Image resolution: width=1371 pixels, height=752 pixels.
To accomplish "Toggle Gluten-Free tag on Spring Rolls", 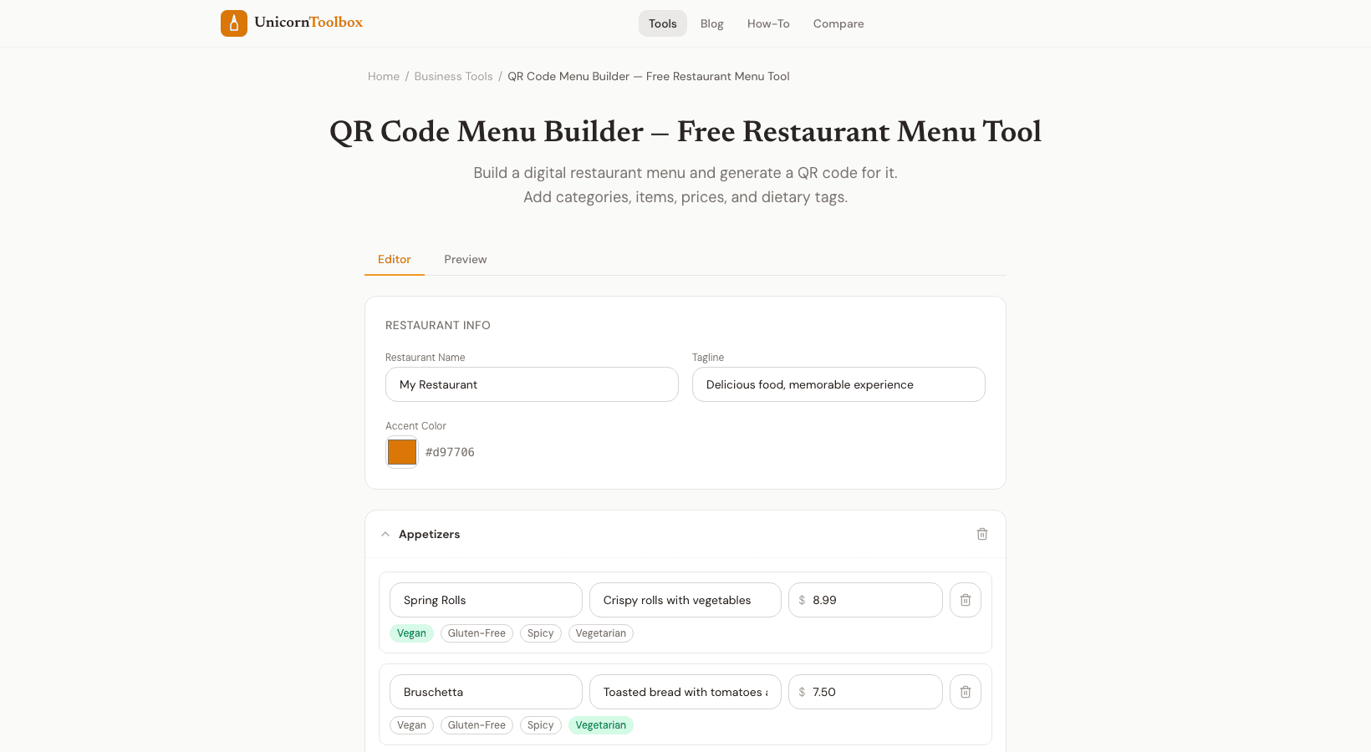I will [477, 633].
